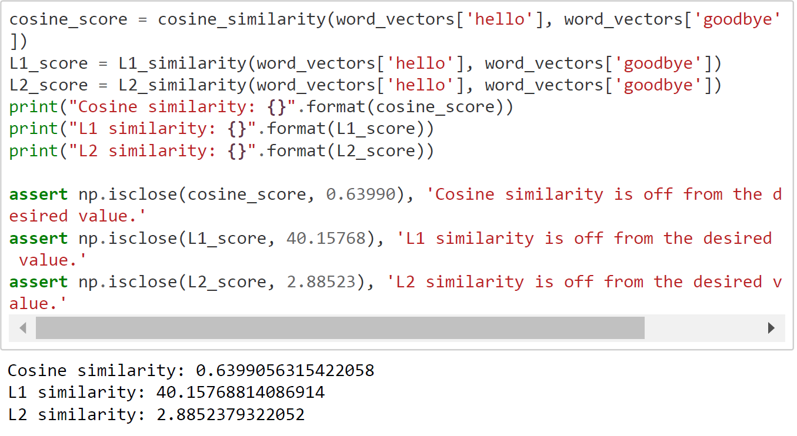Click the print "Cosine similarity: {}" line
This screenshot has height=436, width=797.
click(x=261, y=107)
